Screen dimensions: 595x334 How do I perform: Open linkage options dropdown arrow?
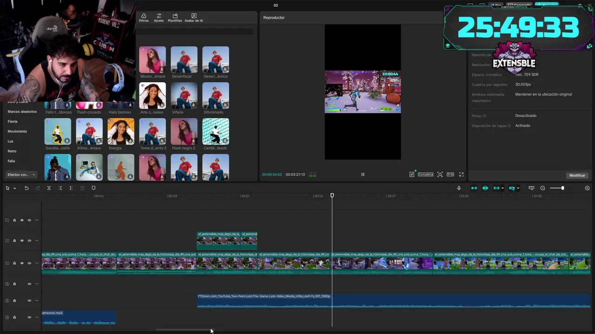(502, 188)
